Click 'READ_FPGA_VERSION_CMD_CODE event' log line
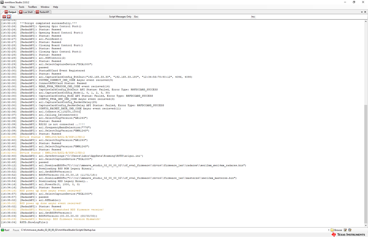This screenshot has width=368, height=237. point(74,86)
